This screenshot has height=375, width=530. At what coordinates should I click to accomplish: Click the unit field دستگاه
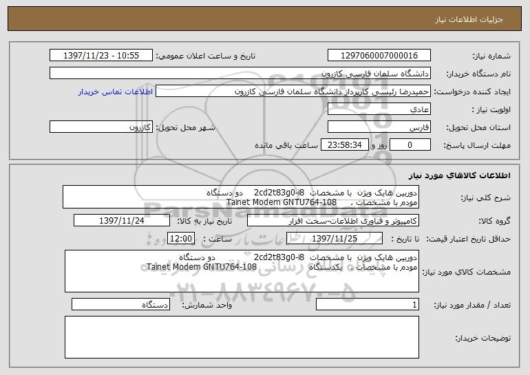pos(120,304)
